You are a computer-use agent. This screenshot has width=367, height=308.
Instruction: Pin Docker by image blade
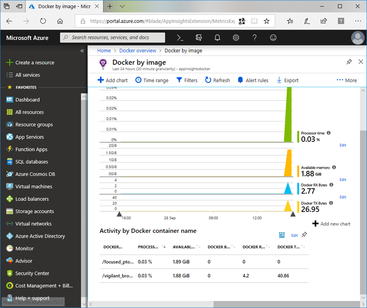(349, 62)
